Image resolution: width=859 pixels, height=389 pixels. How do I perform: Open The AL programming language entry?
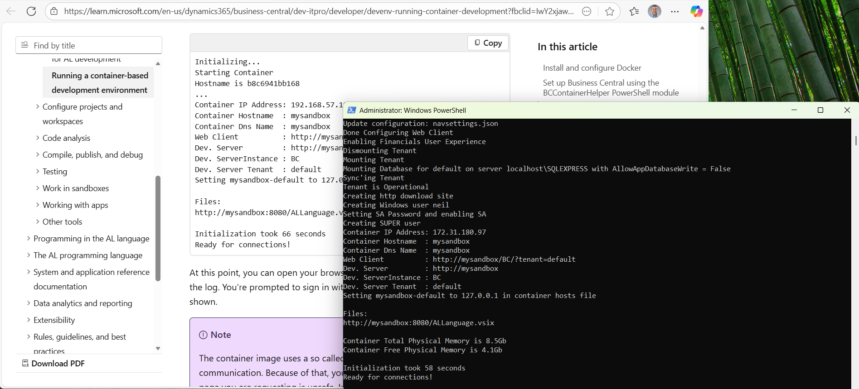(87, 255)
